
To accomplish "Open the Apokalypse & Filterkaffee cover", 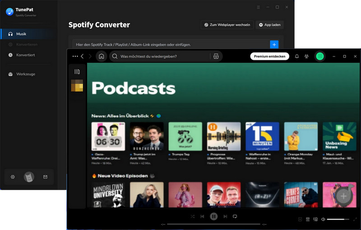I will [x=301, y=136].
